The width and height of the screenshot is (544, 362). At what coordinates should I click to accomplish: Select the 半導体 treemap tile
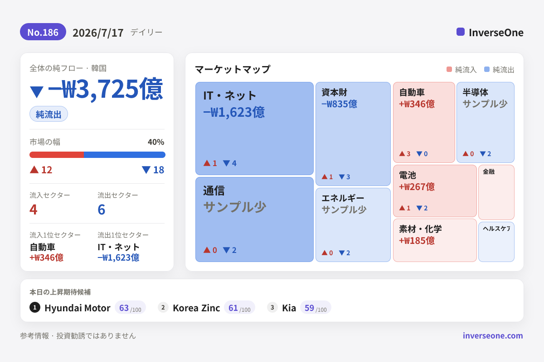coord(486,122)
